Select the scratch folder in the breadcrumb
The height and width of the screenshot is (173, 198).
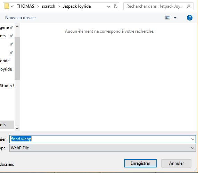pos(49,6)
